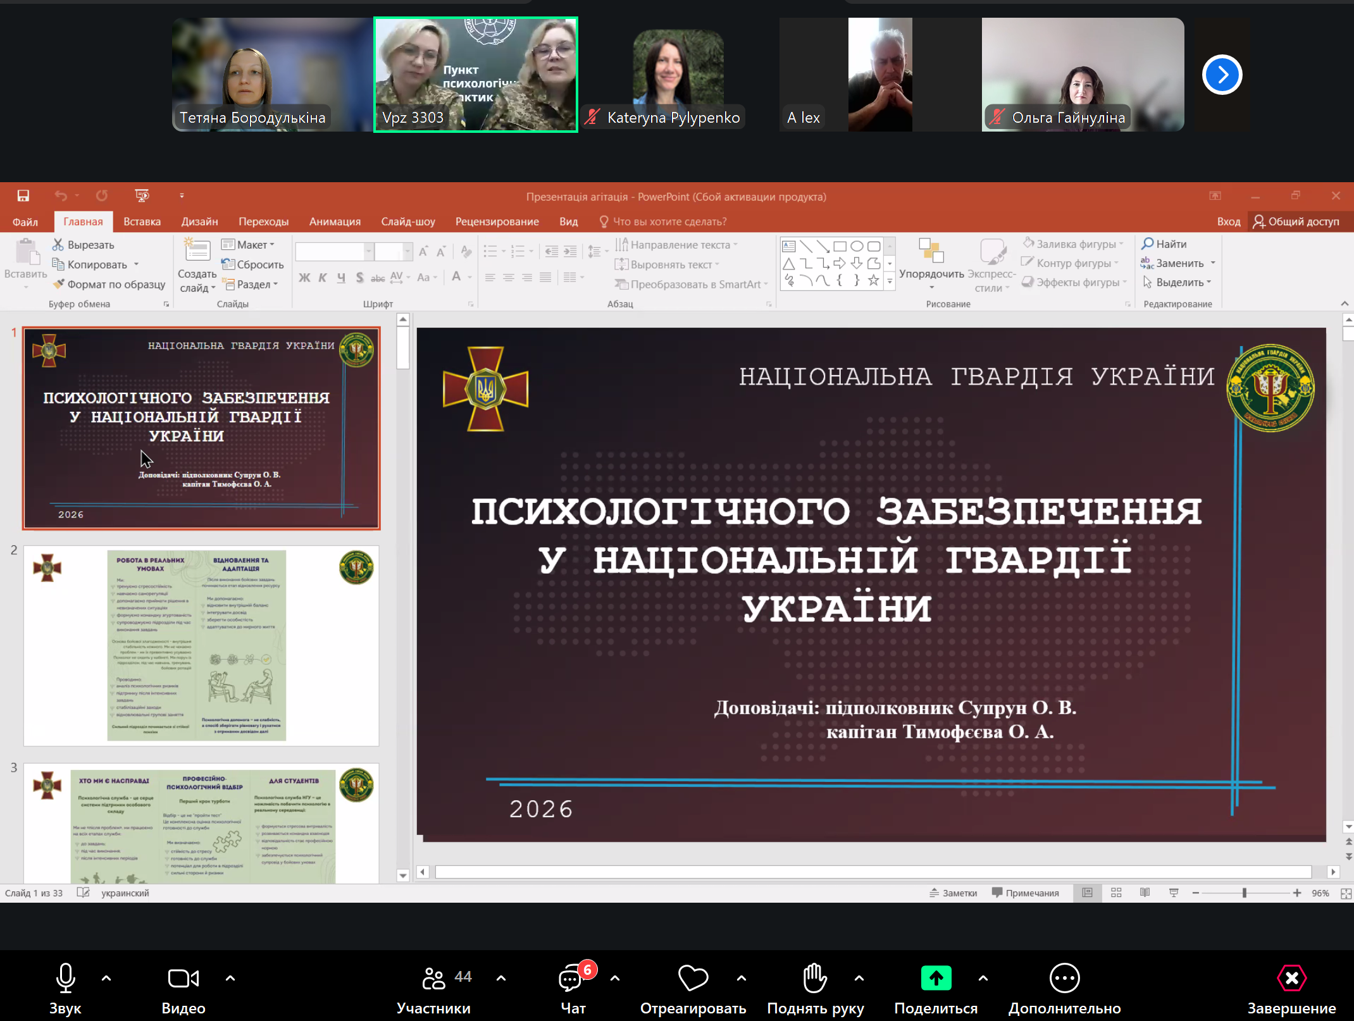1354x1021 pixels.
Task: Switch to the Animation (Анимация) tab
Action: click(335, 221)
